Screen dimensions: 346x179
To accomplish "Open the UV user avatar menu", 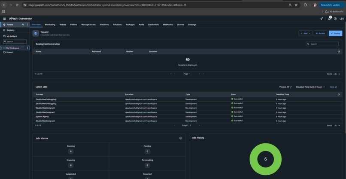I will click(x=342, y=19).
